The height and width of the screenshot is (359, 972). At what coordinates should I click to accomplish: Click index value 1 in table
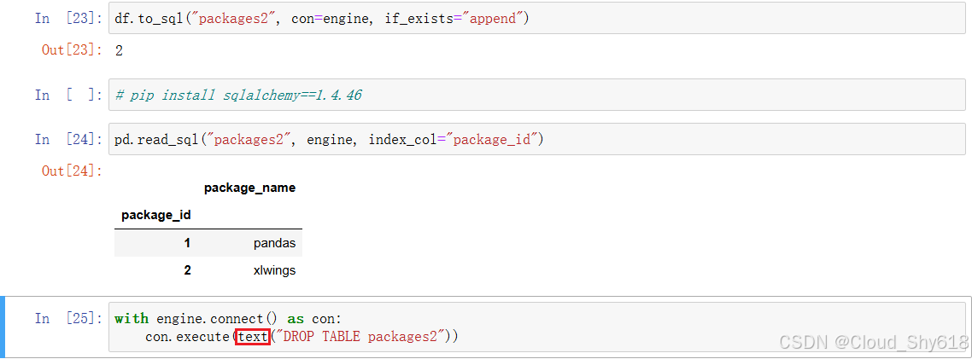[x=187, y=243]
